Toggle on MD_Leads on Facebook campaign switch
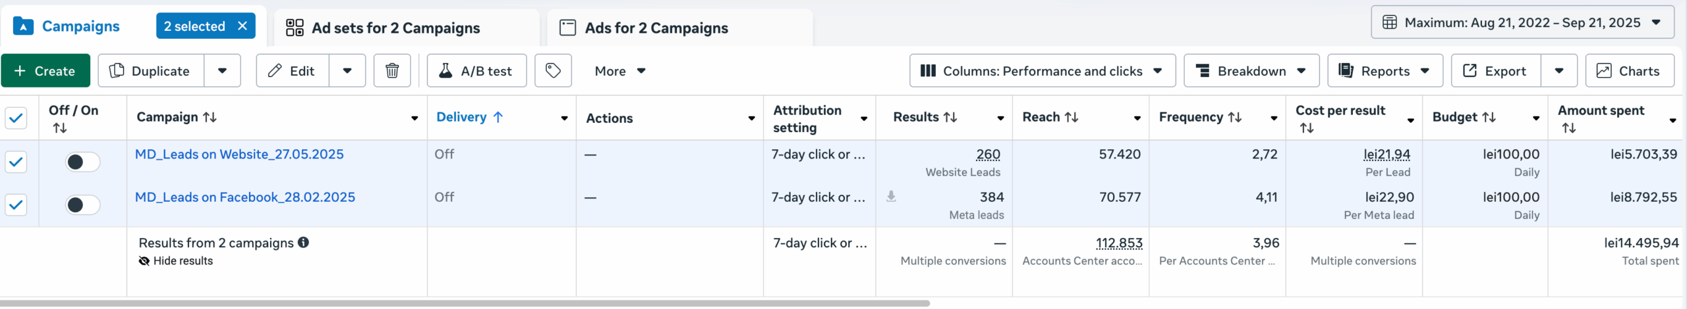 coord(82,205)
